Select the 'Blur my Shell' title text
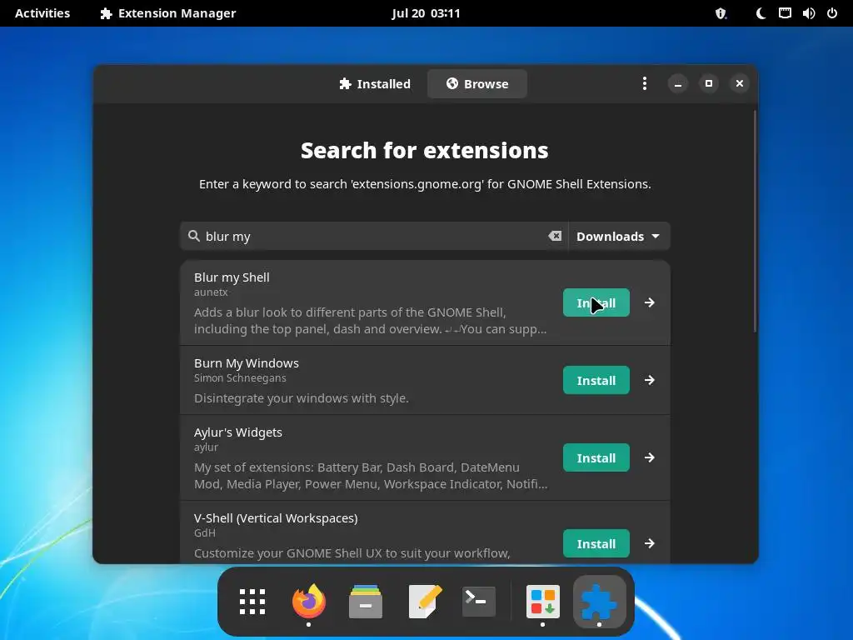The height and width of the screenshot is (640, 853). [232, 277]
